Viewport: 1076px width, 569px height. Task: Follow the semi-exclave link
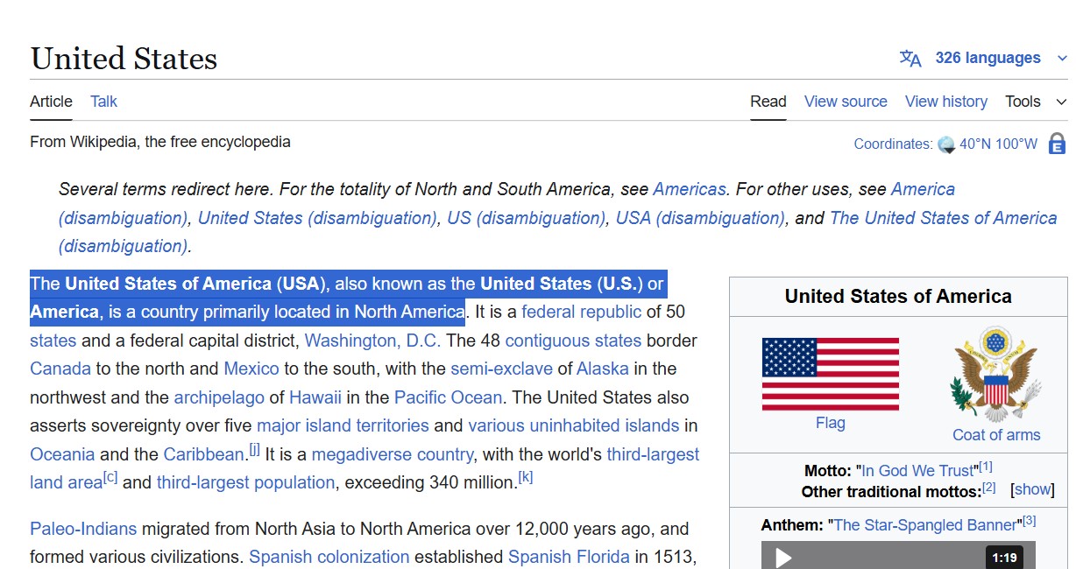pyautogui.click(x=501, y=369)
